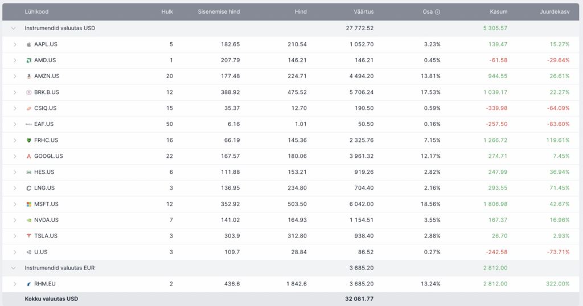Click the TSLA.US price 312.80
Screen dimensions: 583x306
tap(297, 236)
